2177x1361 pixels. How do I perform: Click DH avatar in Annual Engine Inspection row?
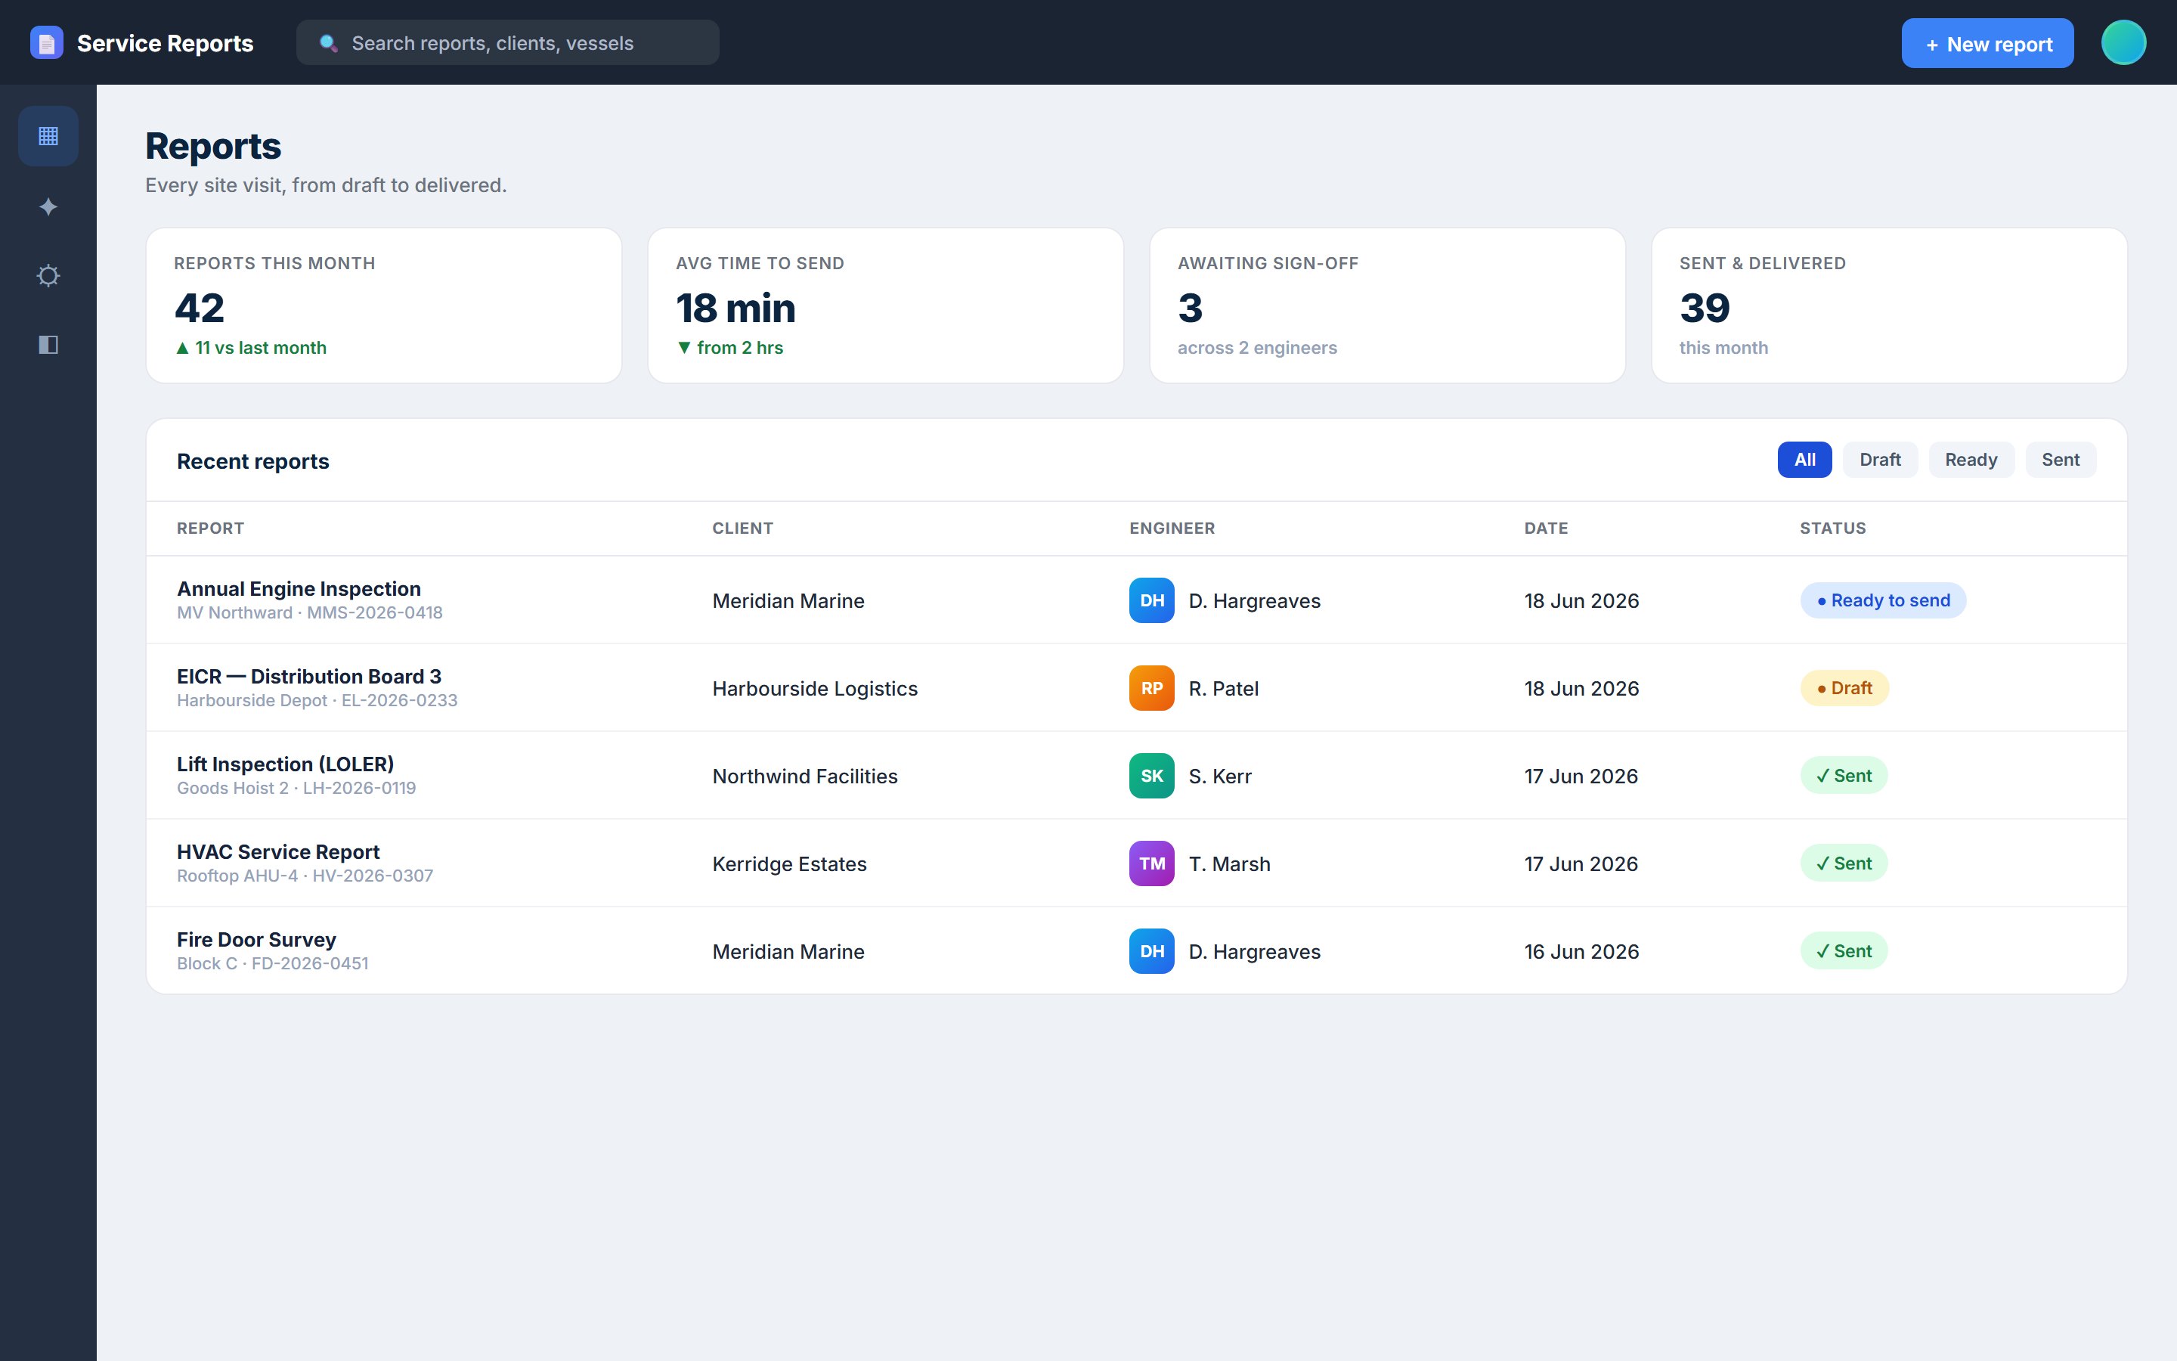(x=1151, y=600)
